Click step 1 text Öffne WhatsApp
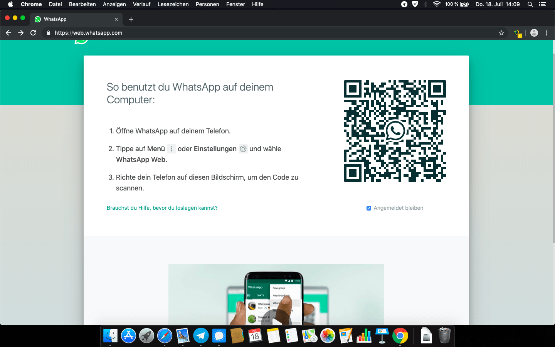Image resolution: width=555 pixels, height=347 pixels. (173, 131)
